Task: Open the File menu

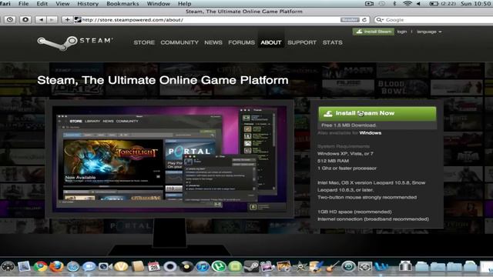Action: [x=24, y=3]
